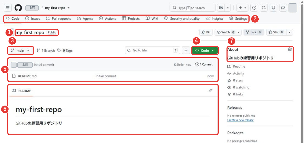Click the Go to file search field
Viewport: 304px width, 143px height.
(152, 50)
